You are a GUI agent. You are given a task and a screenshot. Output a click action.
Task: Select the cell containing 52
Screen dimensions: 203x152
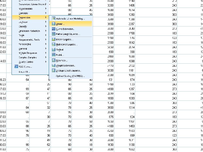(x=40, y=145)
